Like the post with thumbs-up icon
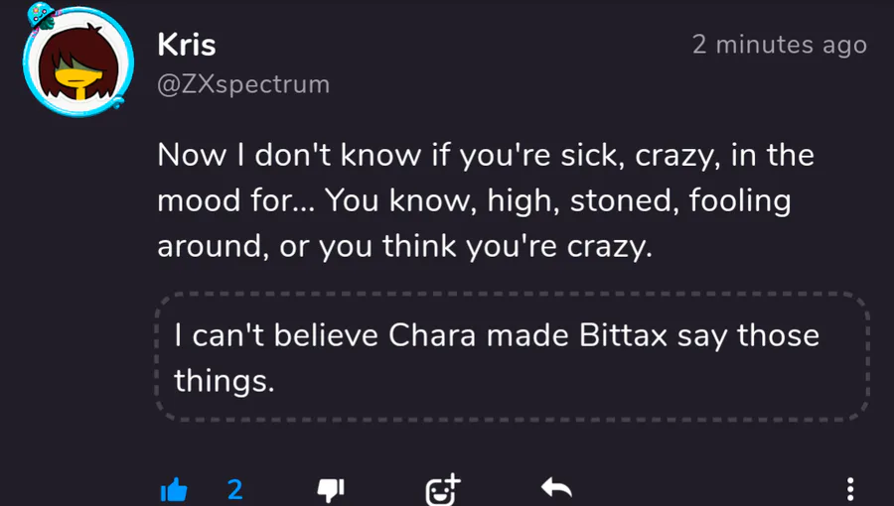Screen dimensions: 894x506 tap(174, 489)
